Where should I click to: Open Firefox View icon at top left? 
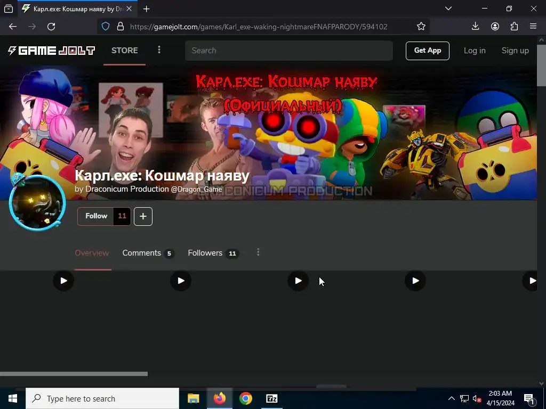click(x=9, y=9)
